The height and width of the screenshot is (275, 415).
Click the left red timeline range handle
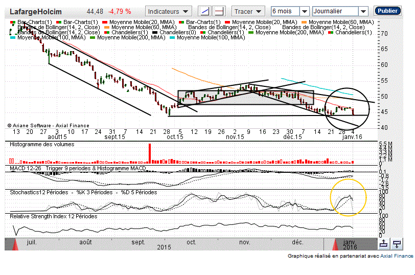(15, 244)
